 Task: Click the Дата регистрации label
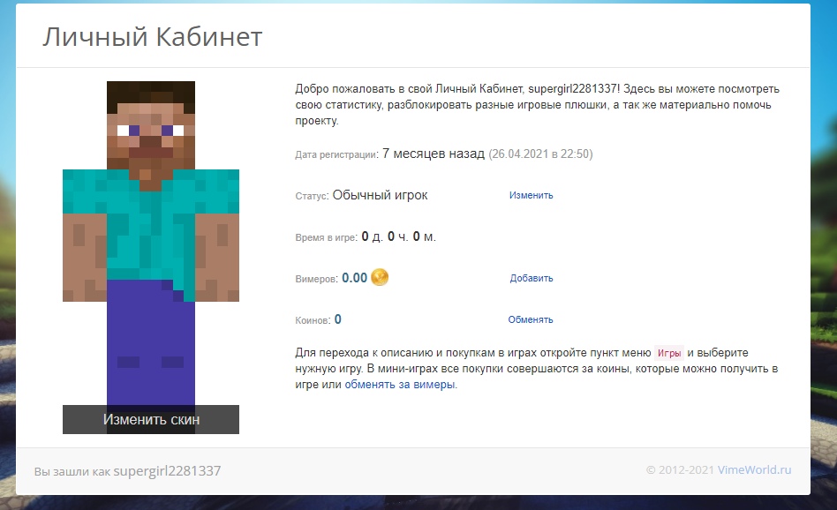click(336, 154)
